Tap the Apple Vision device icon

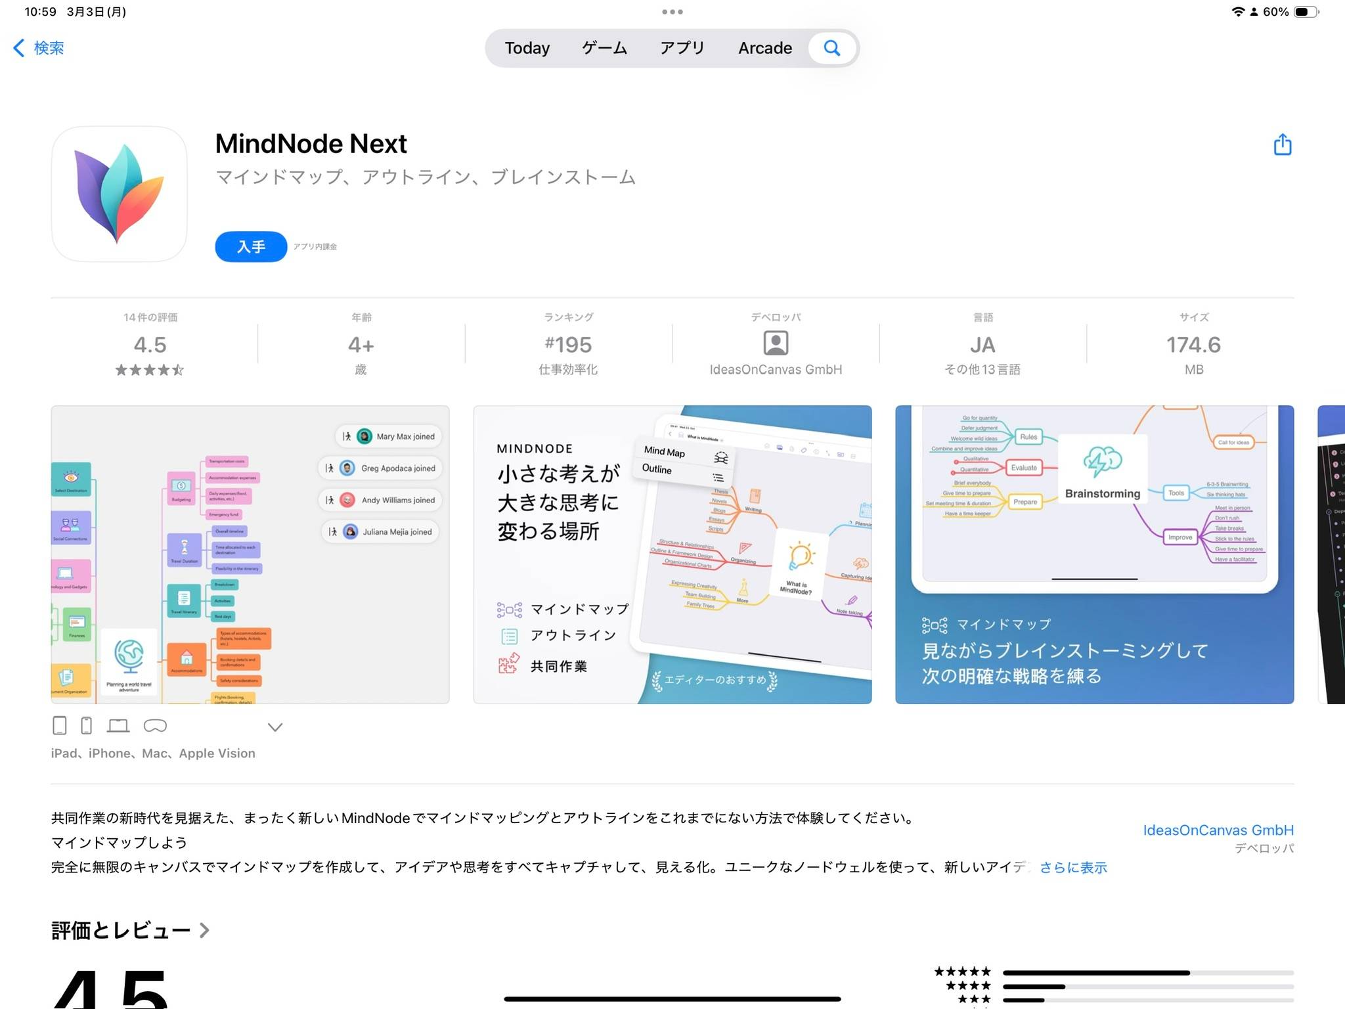click(155, 726)
